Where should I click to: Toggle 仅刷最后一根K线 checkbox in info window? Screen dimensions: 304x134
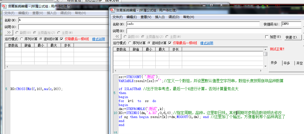click(x=170, y=43)
